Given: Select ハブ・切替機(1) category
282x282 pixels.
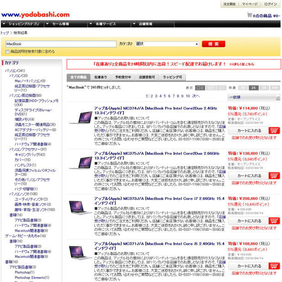Looking at the screenshot, I should pyautogui.click(x=26, y=189).
